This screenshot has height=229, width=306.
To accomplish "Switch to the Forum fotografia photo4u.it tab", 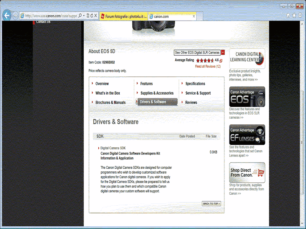I will pyautogui.click(x=123, y=16).
